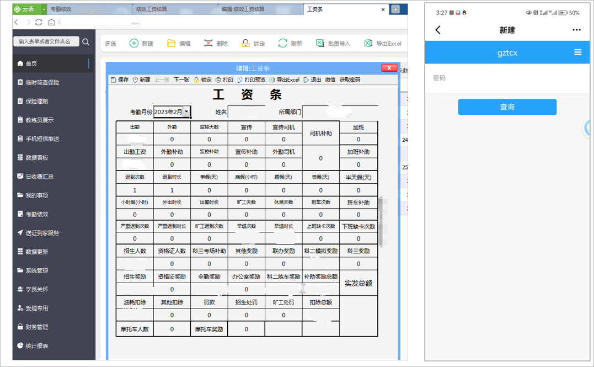Open 送证到家服务 in the sidebar
This screenshot has width=594, height=367.
tap(53, 233)
